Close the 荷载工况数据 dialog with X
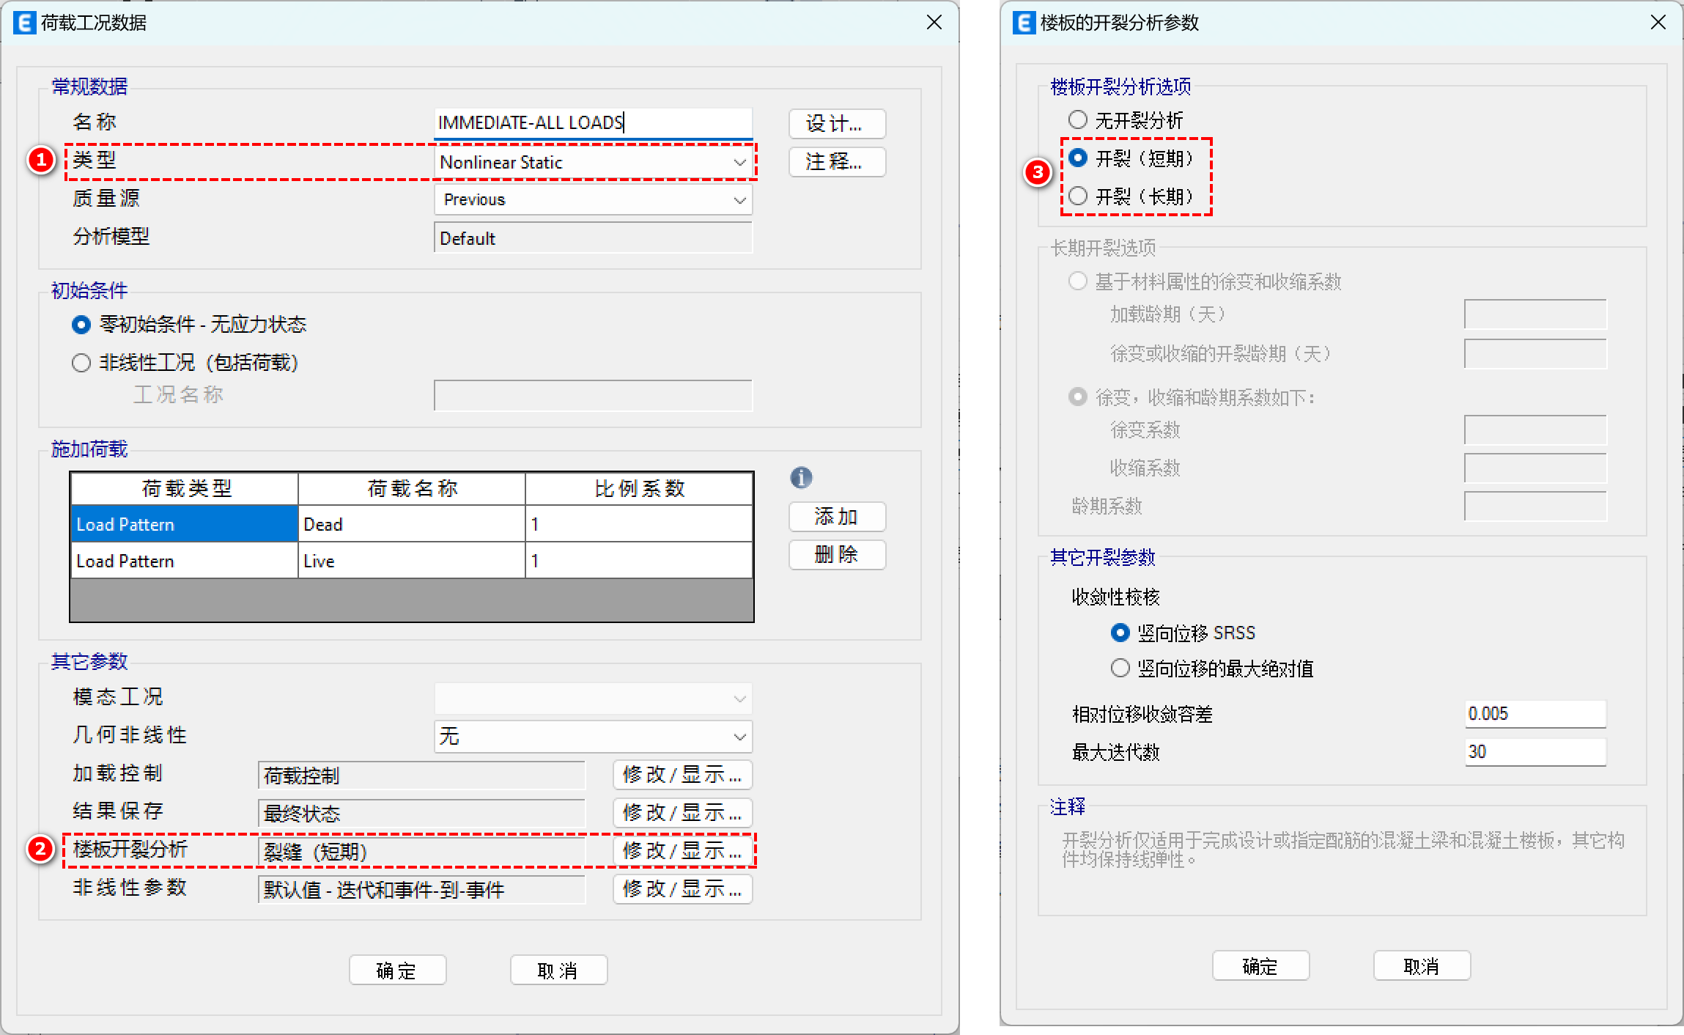The width and height of the screenshot is (1684, 1035). pyautogui.click(x=934, y=23)
